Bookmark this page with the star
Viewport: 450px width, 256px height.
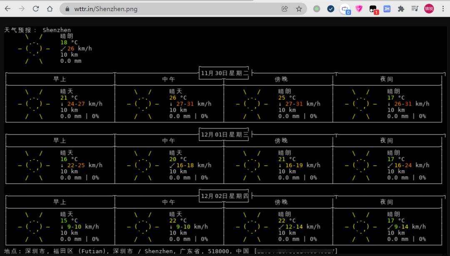[x=299, y=9]
